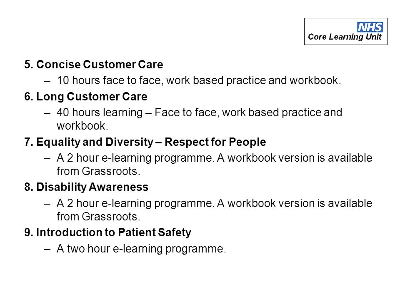This screenshot has height=300, width=400.
Task: Click the Core Learning Unit label
Action: (x=345, y=37)
